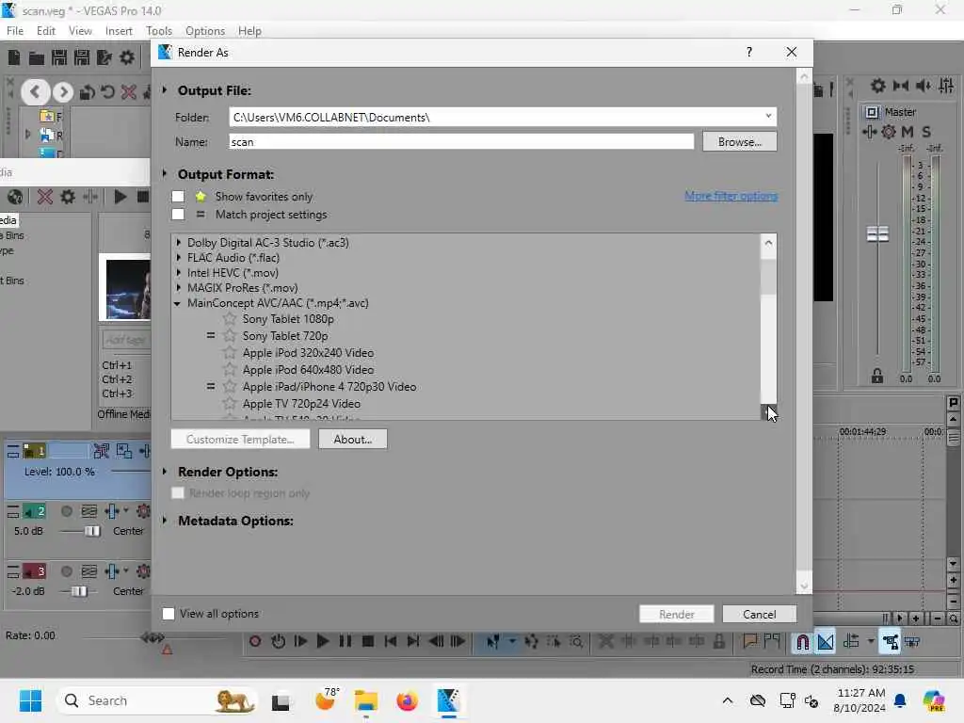Click the red delete X in Explorer toolbar
This screenshot has height=723, width=964.
(x=128, y=92)
